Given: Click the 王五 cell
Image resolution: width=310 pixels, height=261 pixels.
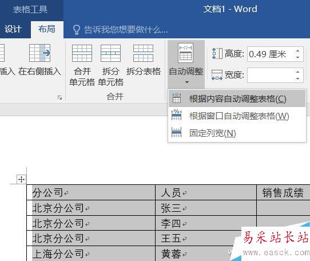Looking at the screenshot, I should point(198,238).
